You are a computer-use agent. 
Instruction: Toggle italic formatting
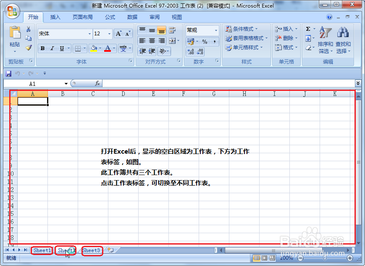tap(52, 48)
